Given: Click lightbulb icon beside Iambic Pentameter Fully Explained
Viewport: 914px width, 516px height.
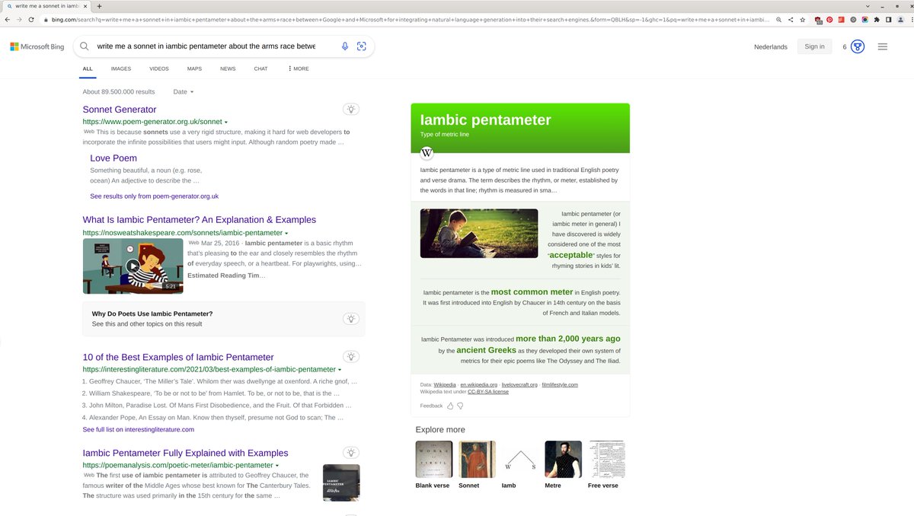Looking at the screenshot, I should (351, 452).
